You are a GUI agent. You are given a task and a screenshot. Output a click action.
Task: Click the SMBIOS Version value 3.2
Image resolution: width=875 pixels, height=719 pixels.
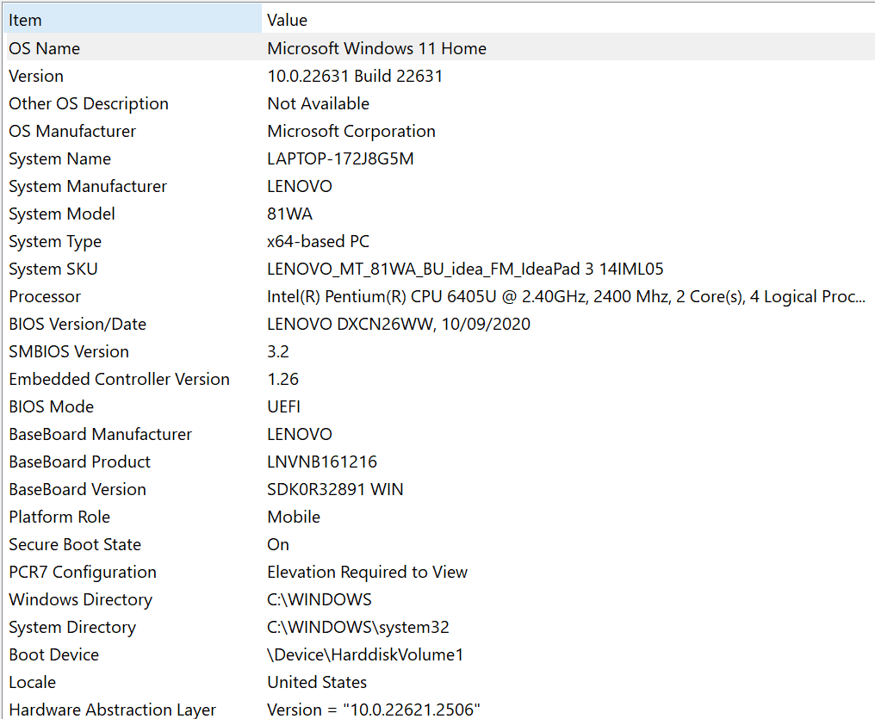point(276,351)
